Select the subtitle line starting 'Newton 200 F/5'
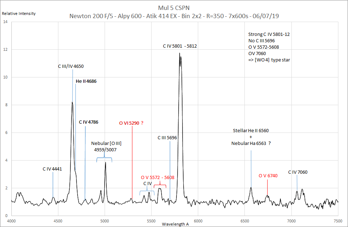 (x=174, y=16)
